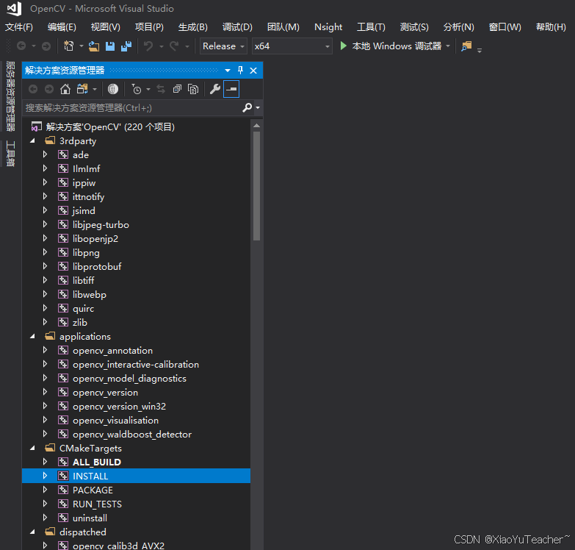Click the Save All icon in toolbar
This screenshot has width=575, height=550.
click(126, 46)
